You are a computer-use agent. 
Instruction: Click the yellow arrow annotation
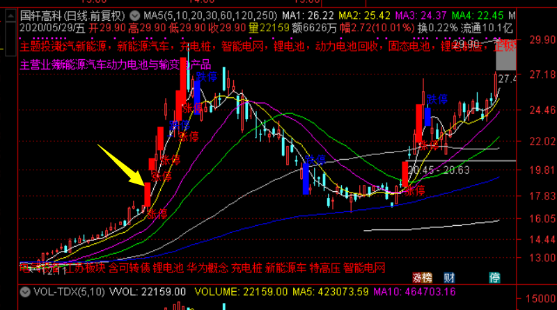click(120, 165)
